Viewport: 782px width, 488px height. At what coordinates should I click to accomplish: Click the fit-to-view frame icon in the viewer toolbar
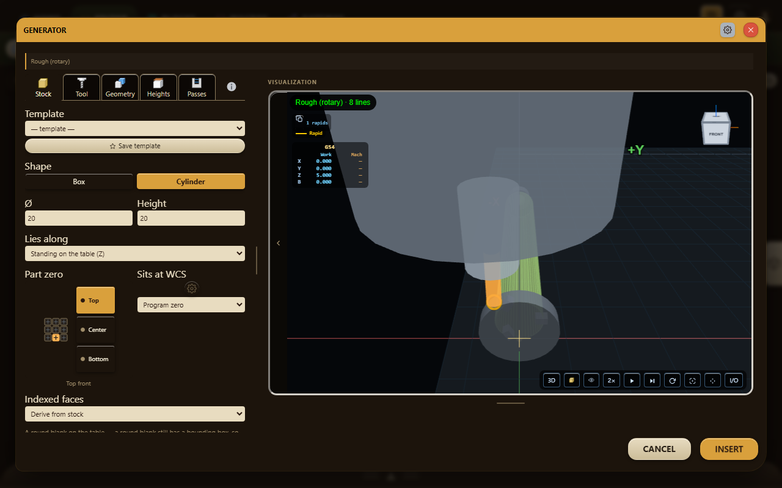693,380
